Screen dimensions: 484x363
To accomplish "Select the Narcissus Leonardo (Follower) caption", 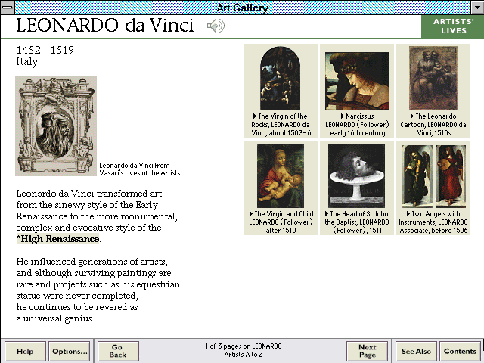I will pos(357,125).
